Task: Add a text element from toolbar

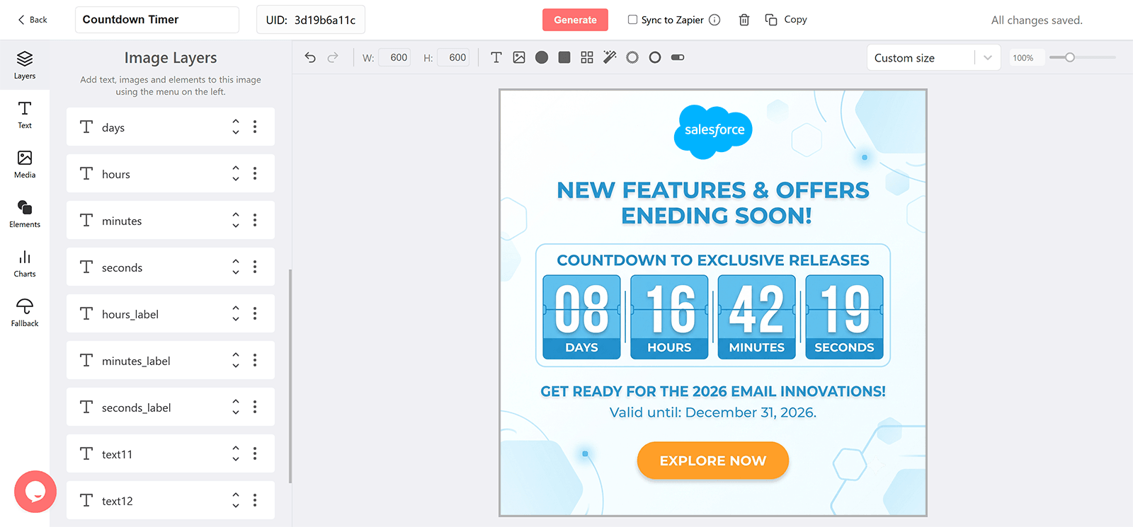Action: pyautogui.click(x=496, y=57)
